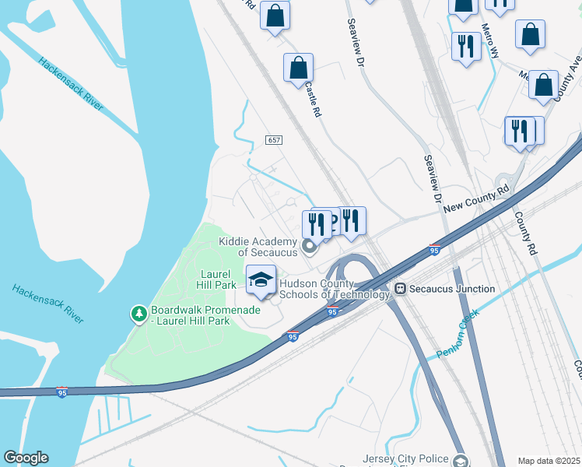Screen dimensions: 582x467
Task: Select the Penhorn Creek label
Action: pyautogui.click(x=458, y=334)
